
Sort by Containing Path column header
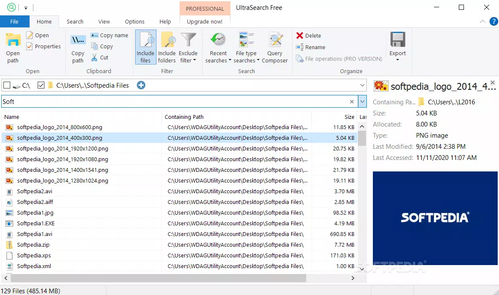236,117
